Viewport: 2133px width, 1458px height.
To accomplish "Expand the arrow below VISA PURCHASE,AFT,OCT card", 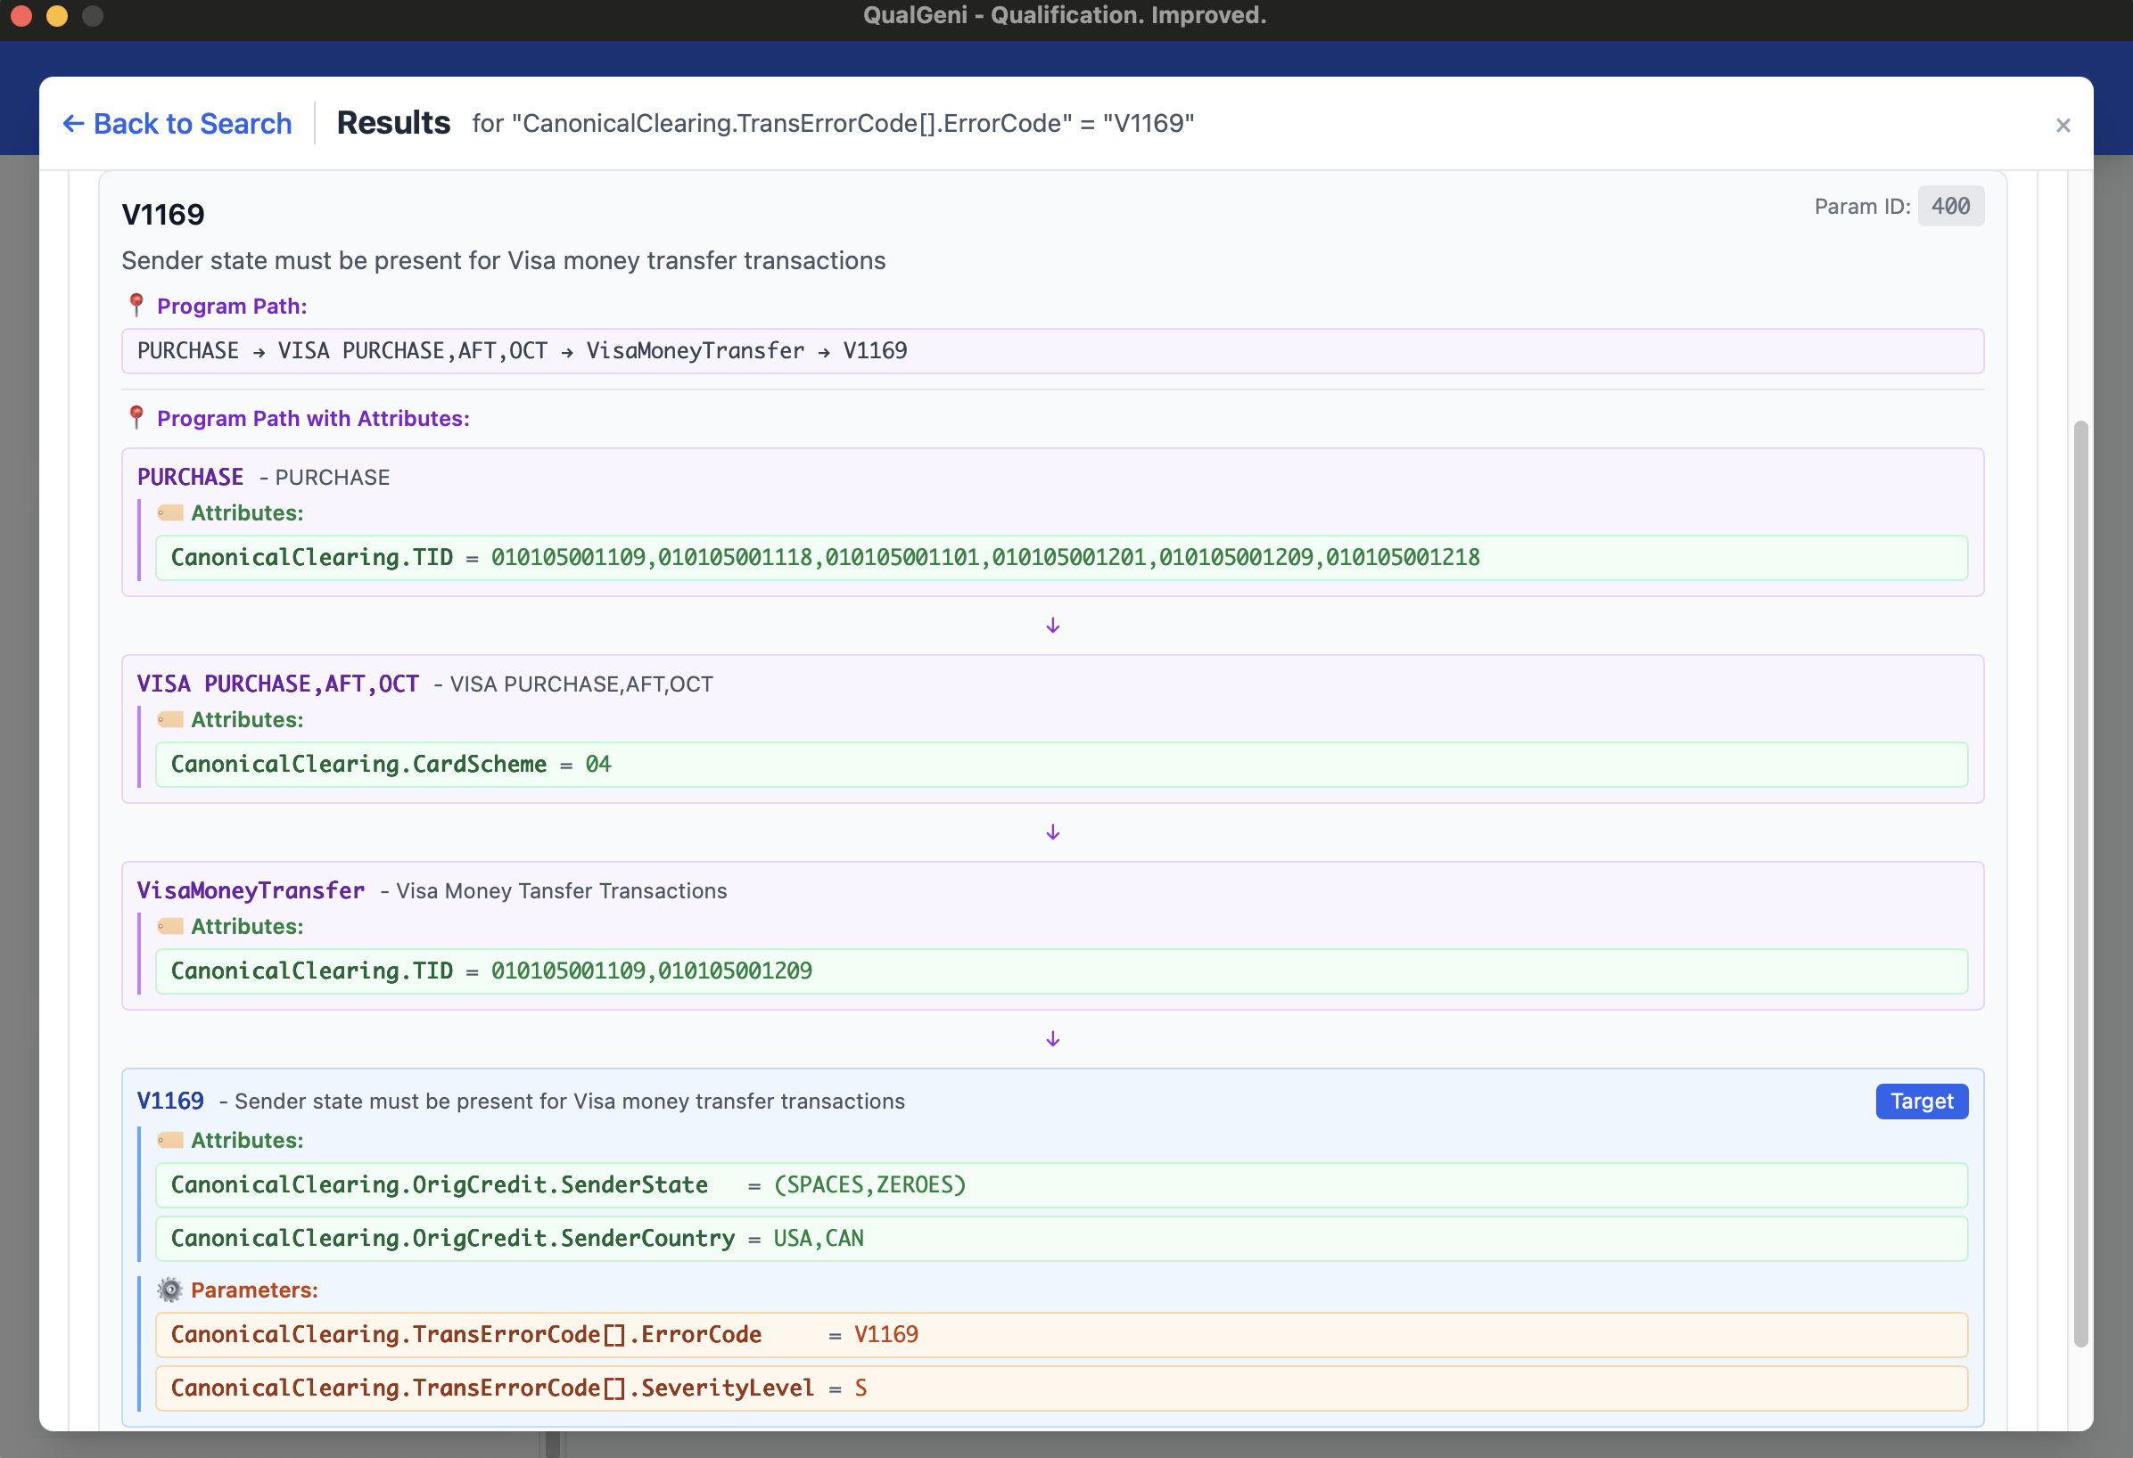I will 1052,831.
